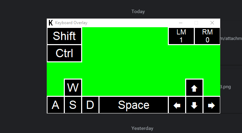
Task: Click the Space bar tile
Action: (133, 105)
